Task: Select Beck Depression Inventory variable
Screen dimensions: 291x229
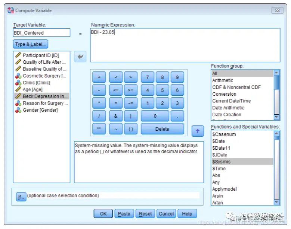Action: (x=41, y=96)
